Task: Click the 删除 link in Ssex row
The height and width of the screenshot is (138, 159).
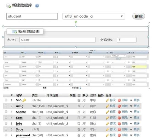Action: pos(125,118)
